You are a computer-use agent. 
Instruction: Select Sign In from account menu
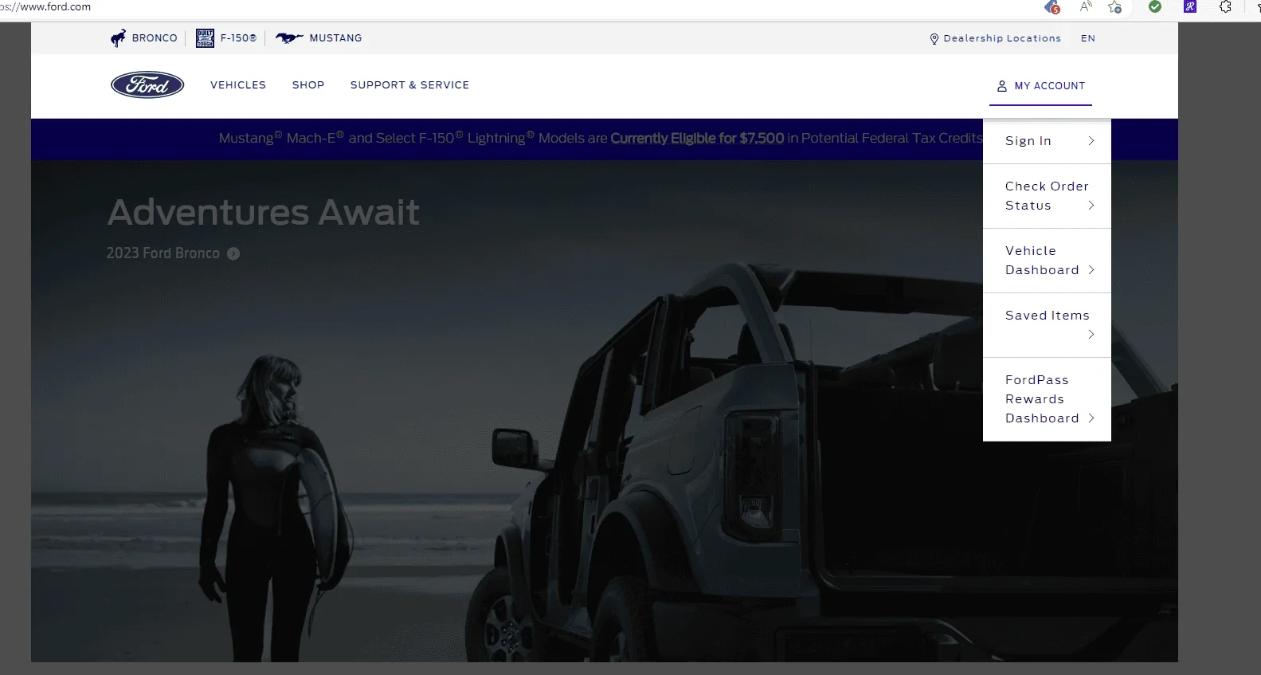tap(1047, 141)
